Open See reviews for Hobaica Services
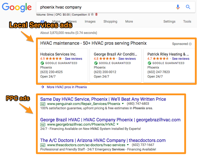 73,59
